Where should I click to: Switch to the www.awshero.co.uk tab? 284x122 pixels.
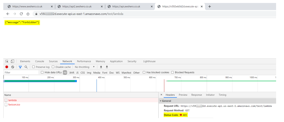tap(27, 7)
